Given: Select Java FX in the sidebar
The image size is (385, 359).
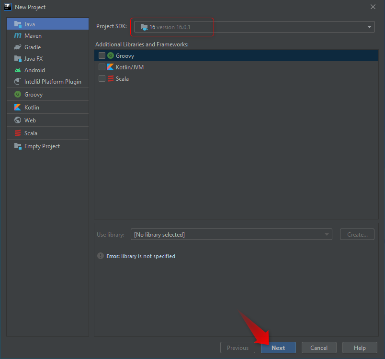Looking at the screenshot, I should point(47,59).
